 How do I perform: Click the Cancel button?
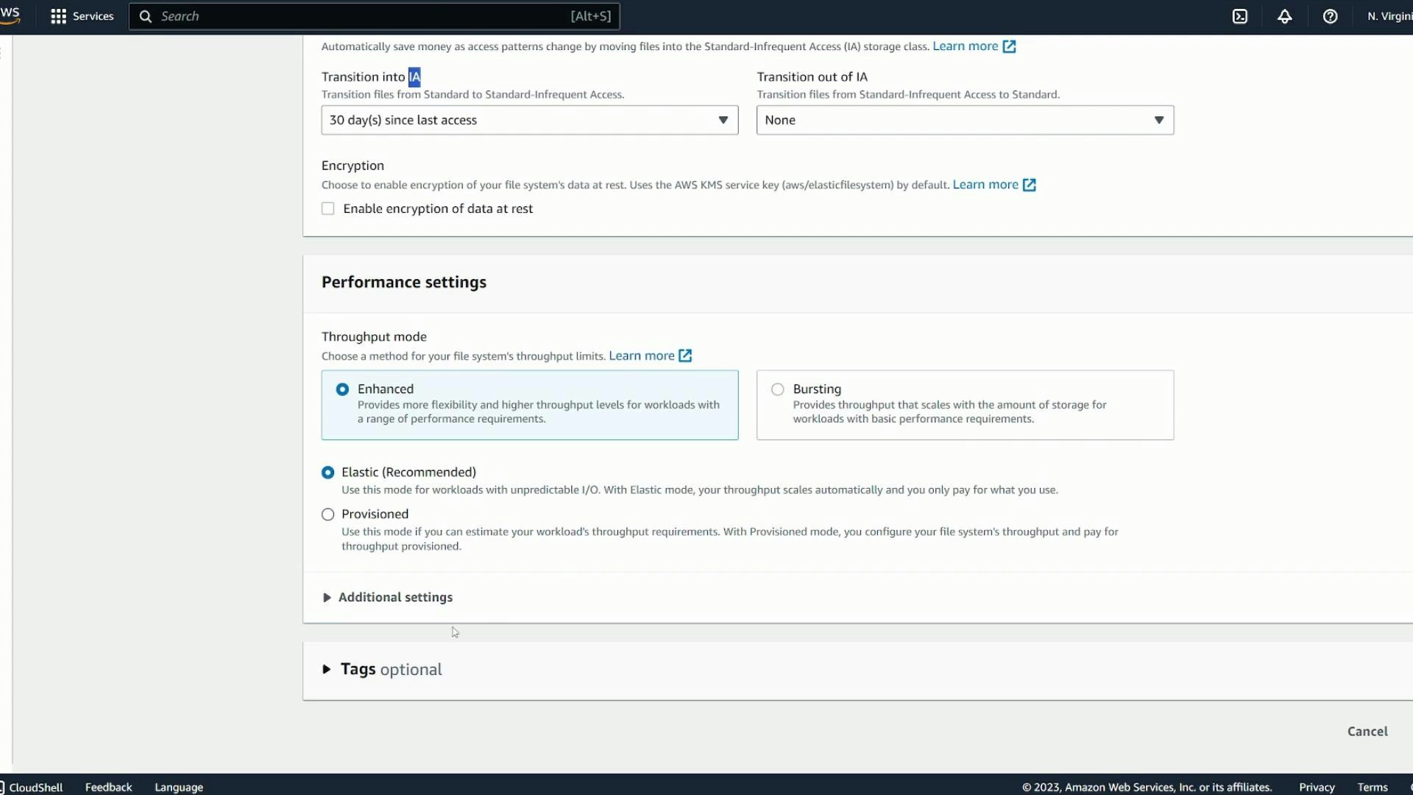[x=1367, y=731]
